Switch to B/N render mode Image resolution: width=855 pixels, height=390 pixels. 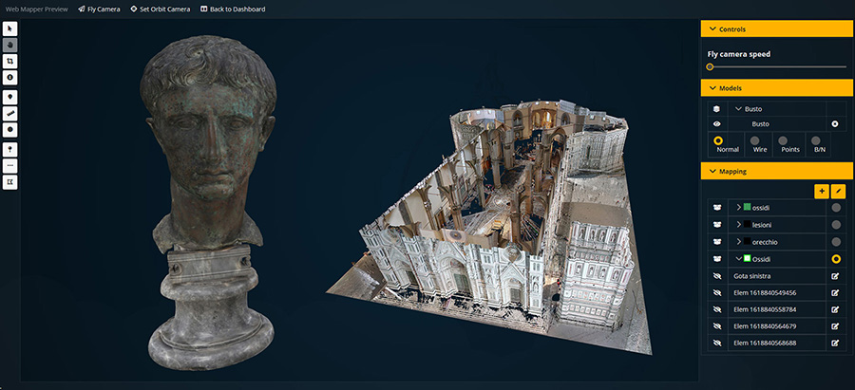click(816, 140)
